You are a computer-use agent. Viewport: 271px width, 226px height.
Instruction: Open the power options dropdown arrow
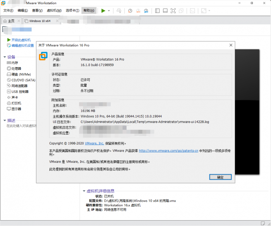point(109,11)
